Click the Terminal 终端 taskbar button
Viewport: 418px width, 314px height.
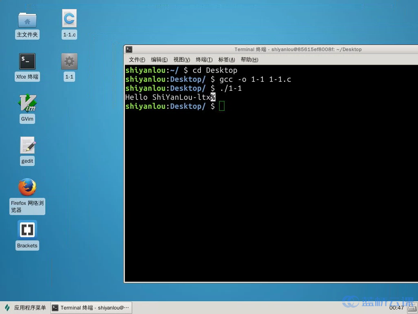(91, 307)
